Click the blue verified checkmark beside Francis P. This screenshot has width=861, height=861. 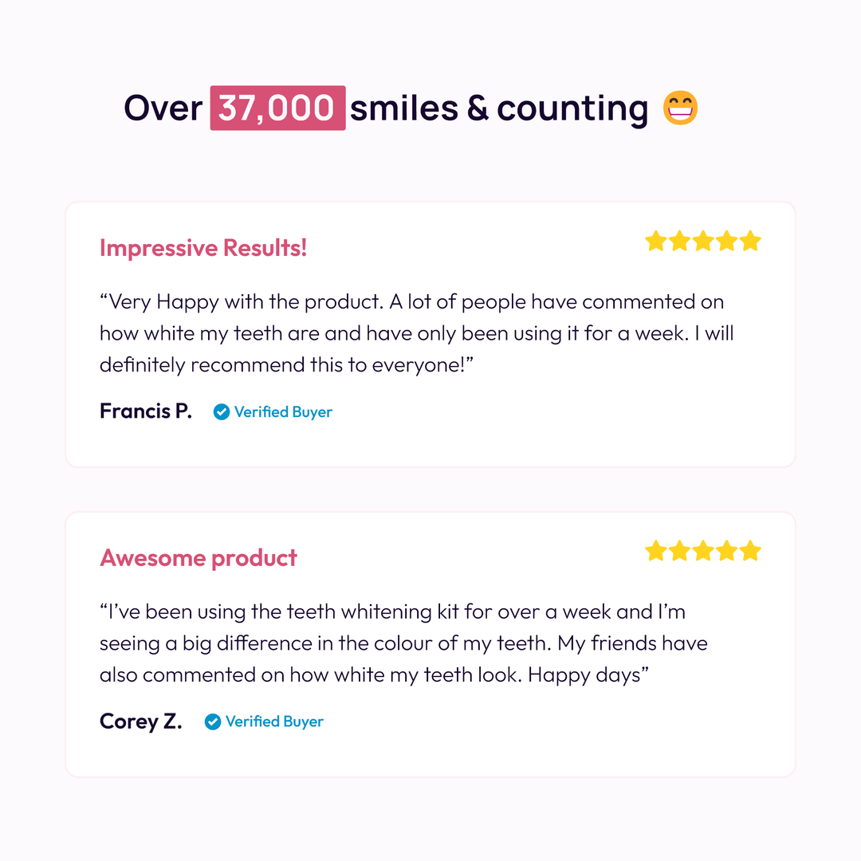point(222,412)
